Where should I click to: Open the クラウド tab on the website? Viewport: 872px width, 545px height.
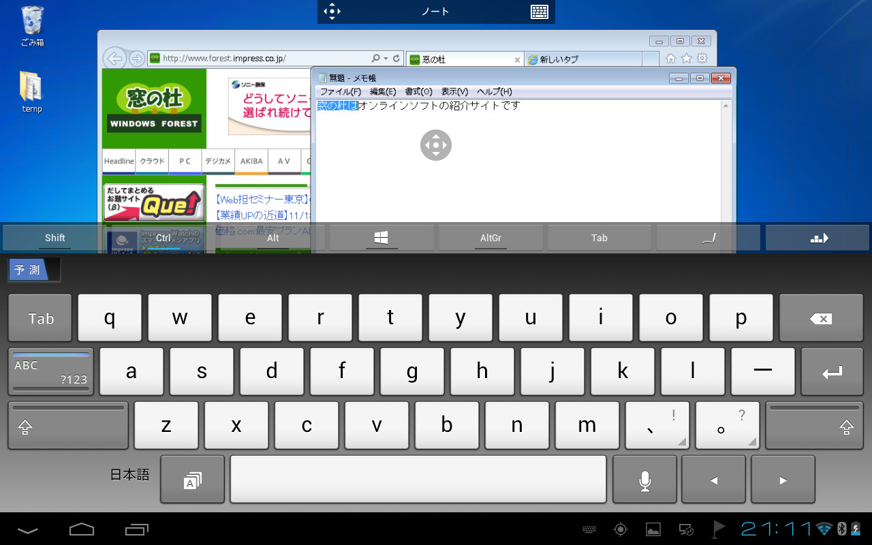[152, 161]
